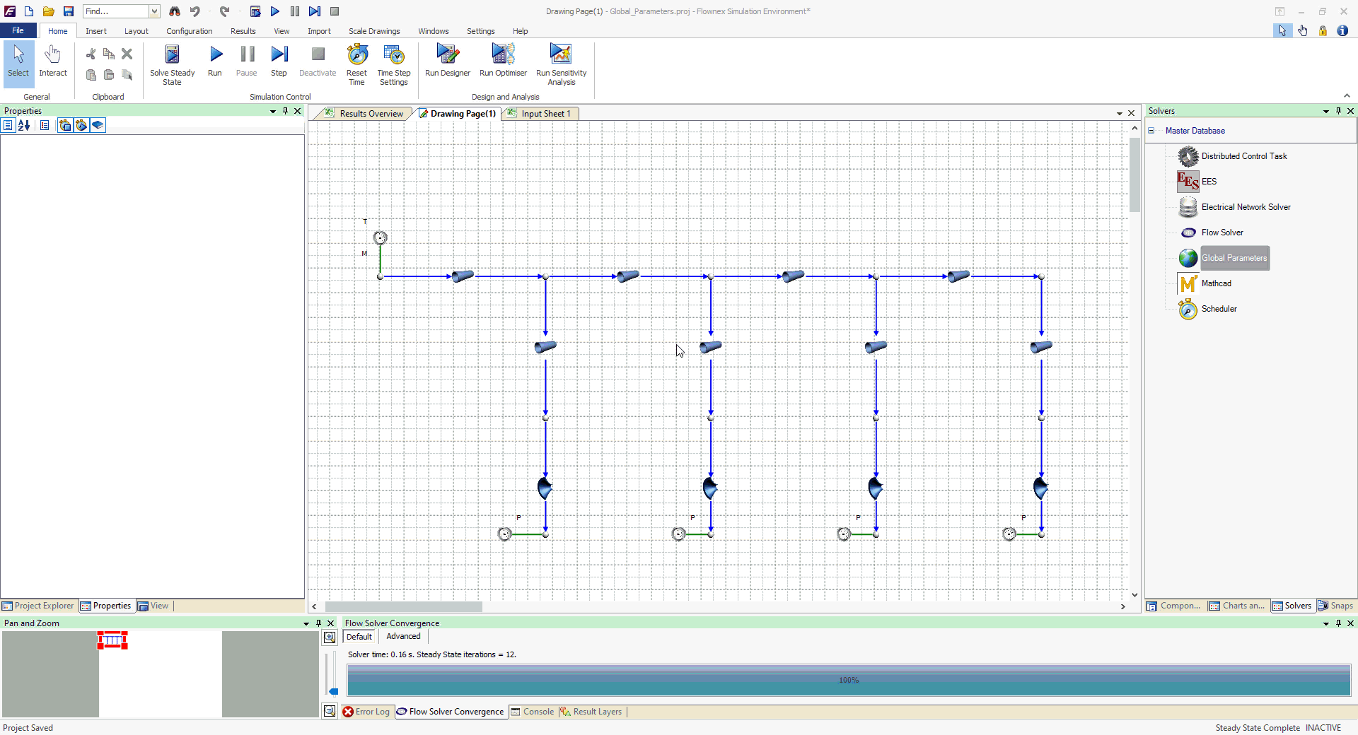Open the Scale Drawings menu
This screenshot has width=1358, height=735.
click(373, 31)
